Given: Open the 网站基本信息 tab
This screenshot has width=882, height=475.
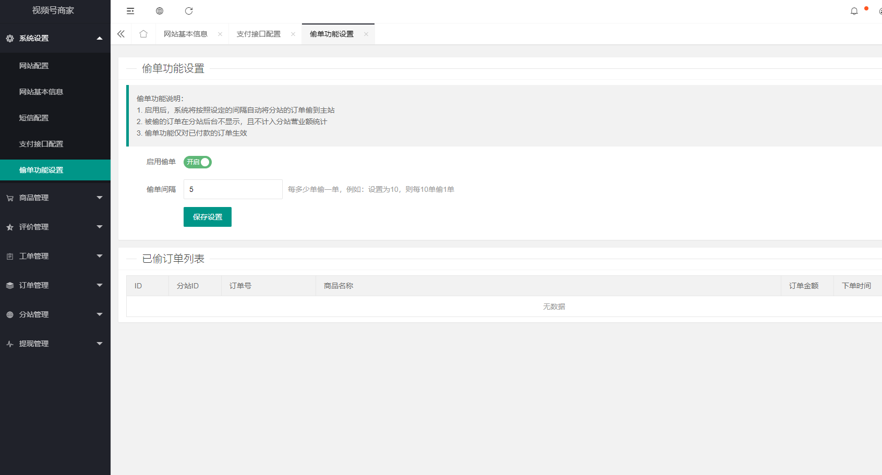Looking at the screenshot, I should (185, 33).
